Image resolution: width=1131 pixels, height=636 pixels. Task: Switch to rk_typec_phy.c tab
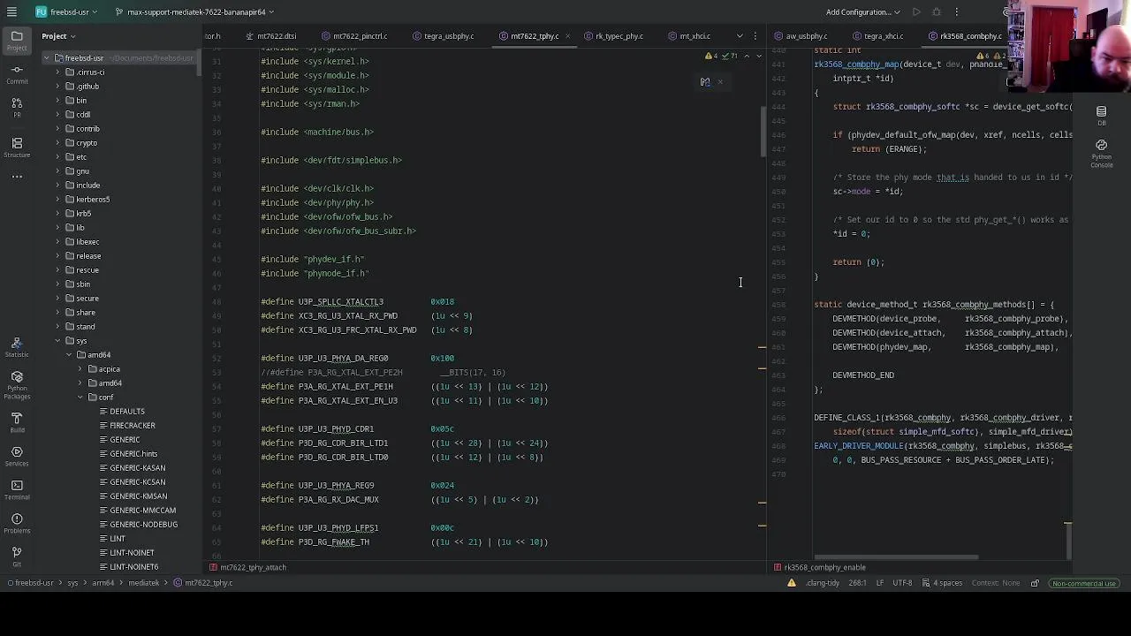click(x=613, y=36)
